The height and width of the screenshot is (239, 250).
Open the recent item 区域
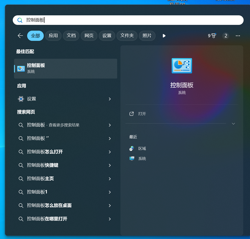point(142,148)
